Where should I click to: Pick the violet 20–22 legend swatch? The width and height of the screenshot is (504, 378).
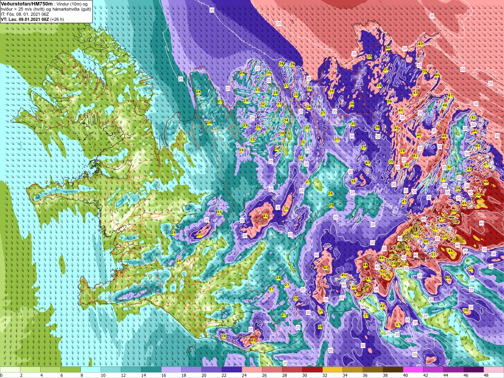click(x=211, y=370)
